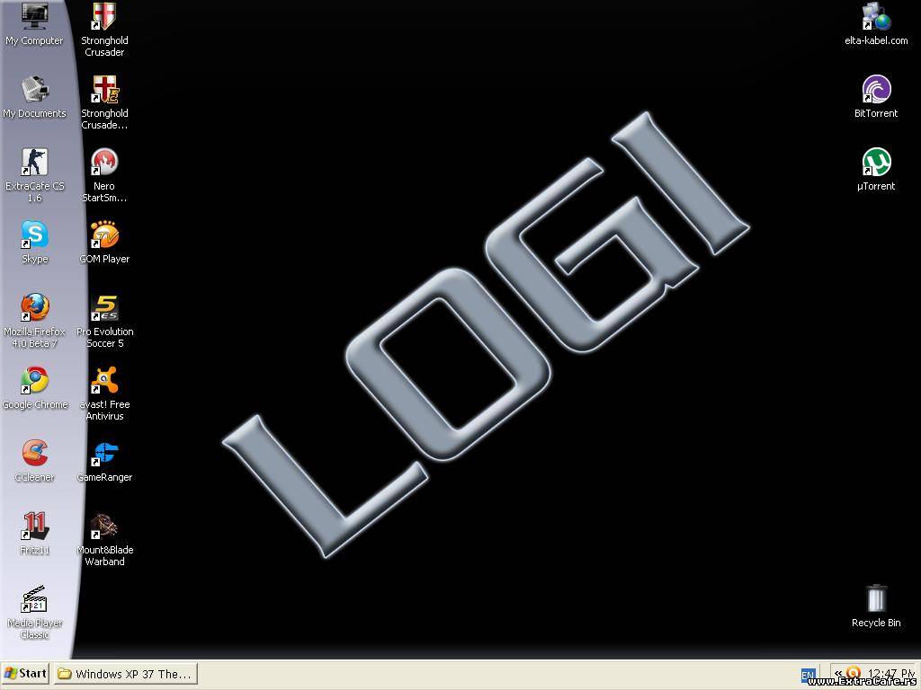
Task: Select the ExtraCafe CS 1.6 shortcut
Action: (34, 163)
